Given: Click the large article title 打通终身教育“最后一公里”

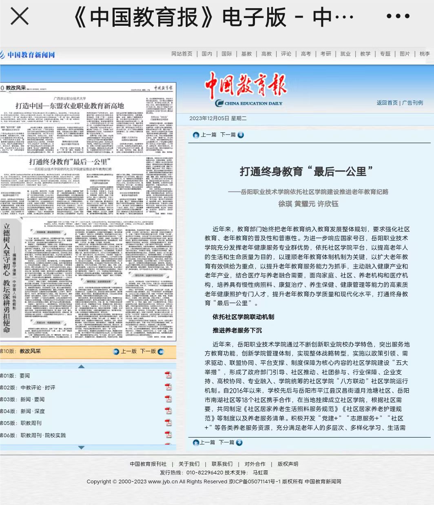Looking at the screenshot, I should click(306, 172).
